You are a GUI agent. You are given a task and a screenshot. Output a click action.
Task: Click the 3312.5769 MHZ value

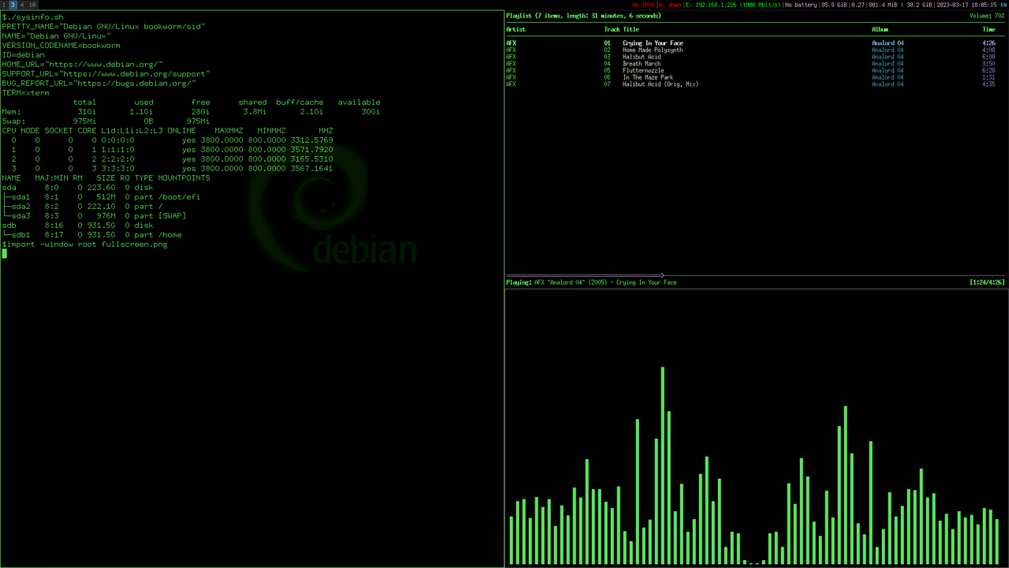[x=311, y=140]
